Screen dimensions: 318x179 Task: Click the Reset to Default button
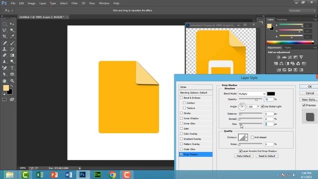(x=267, y=156)
